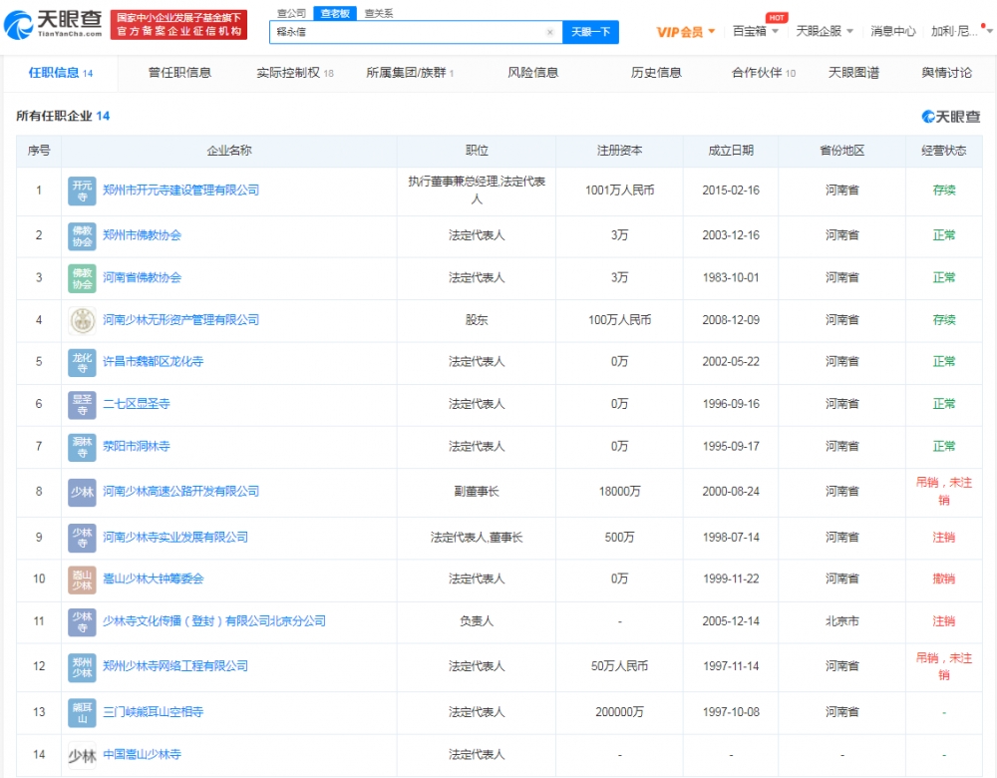Open the 许昌市魏都区龙化寺 link
This screenshot has height=778, width=997.
pyautogui.click(x=154, y=361)
